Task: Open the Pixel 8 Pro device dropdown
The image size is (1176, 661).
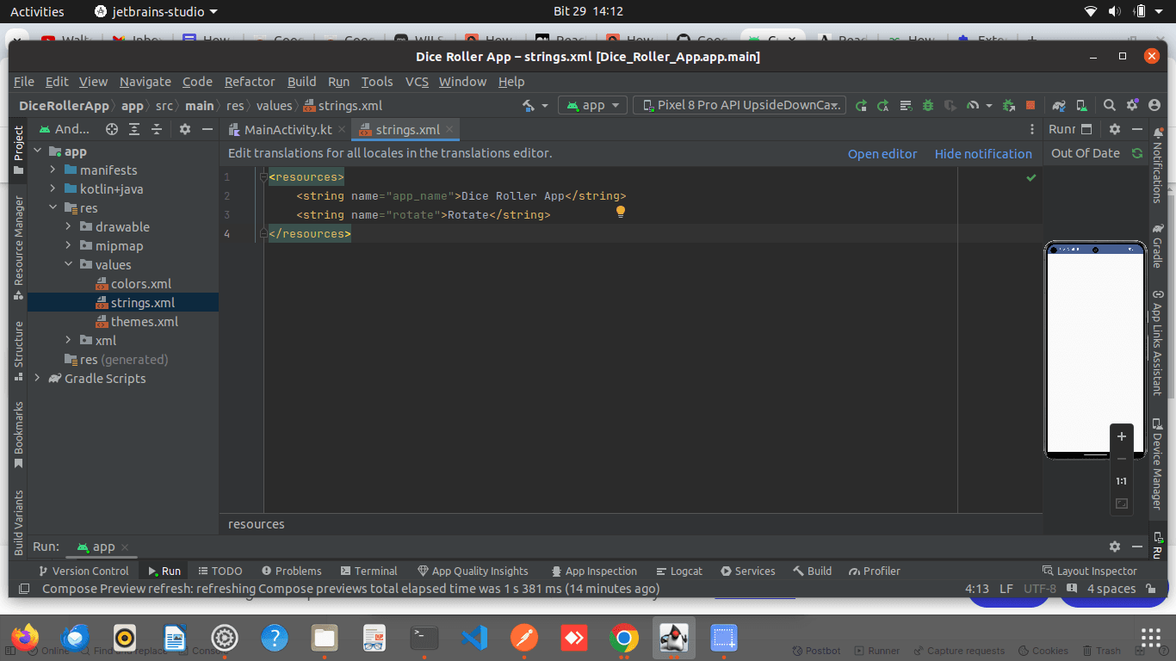Action: 740,105
